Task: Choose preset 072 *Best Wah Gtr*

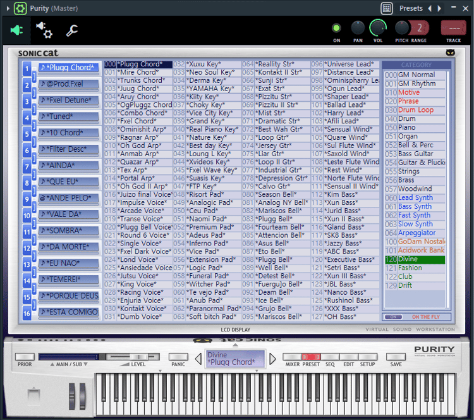Action: point(276,129)
